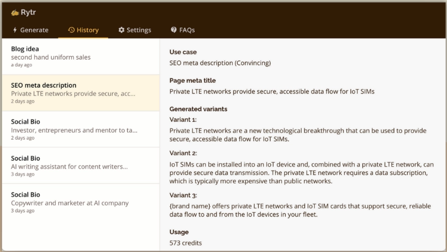Go to the FAQs tab

[183, 30]
